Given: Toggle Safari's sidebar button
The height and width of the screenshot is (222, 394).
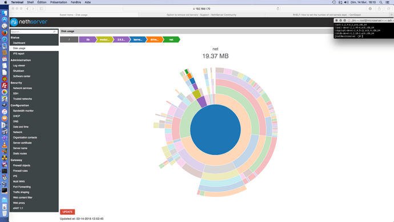Looking at the screenshot, I should pos(42,9).
